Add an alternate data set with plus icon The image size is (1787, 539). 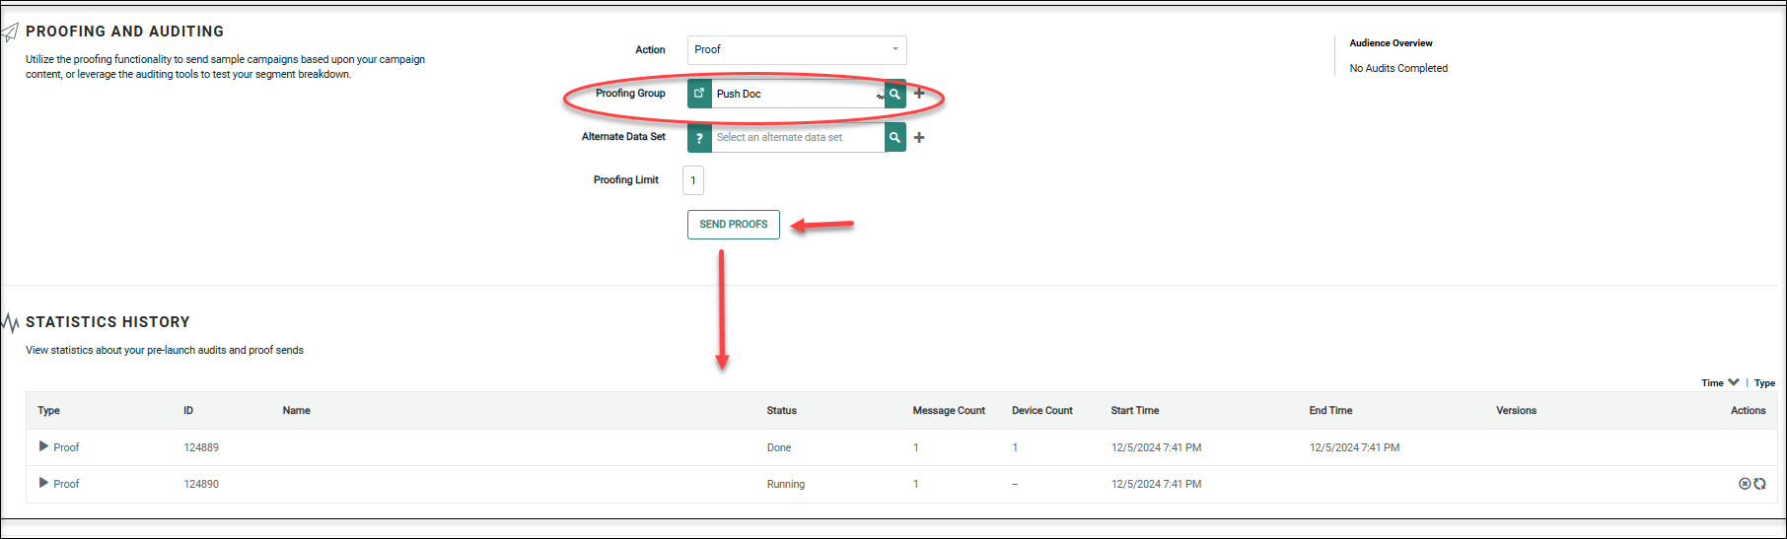[919, 138]
